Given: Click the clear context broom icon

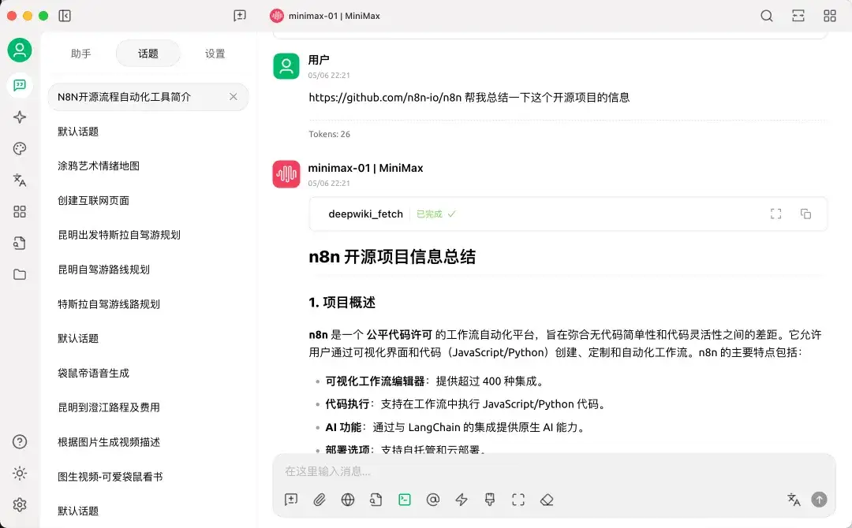Looking at the screenshot, I should (490, 500).
